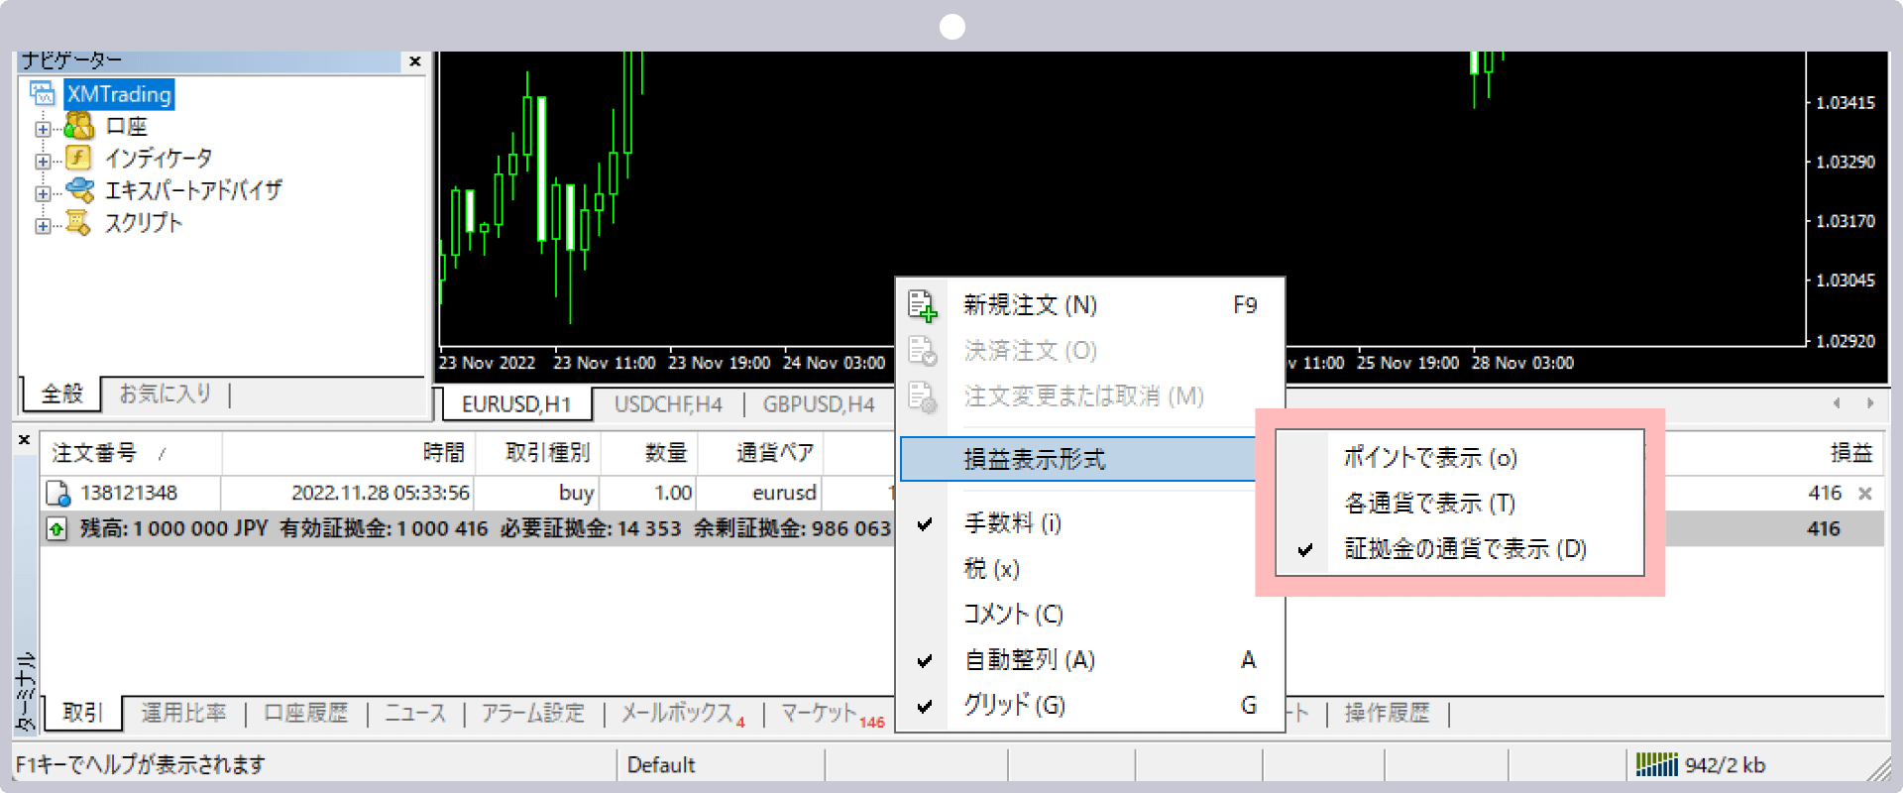Toggle コメント (C) column
The height and width of the screenshot is (793, 1903).
pos(1090,615)
